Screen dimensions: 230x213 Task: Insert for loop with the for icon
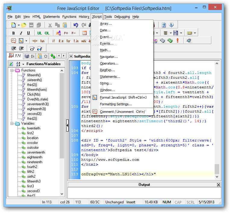[68, 41]
